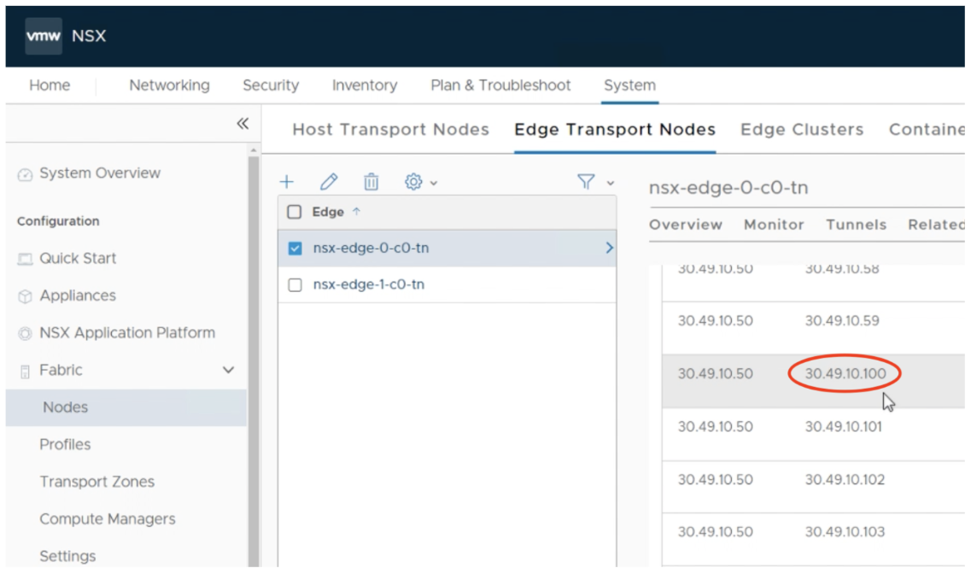Select Compute Managers under Fabric
Image resolution: width=971 pixels, height=574 pixels.
(x=107, y=518)
